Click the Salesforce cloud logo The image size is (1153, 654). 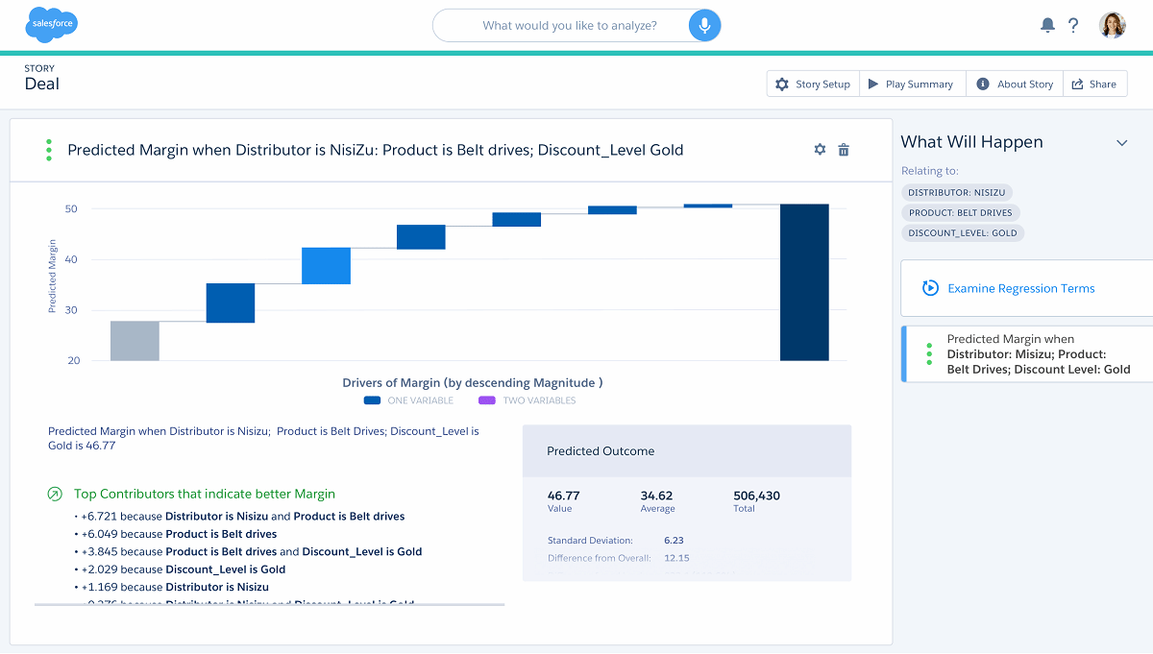(51, 25)
